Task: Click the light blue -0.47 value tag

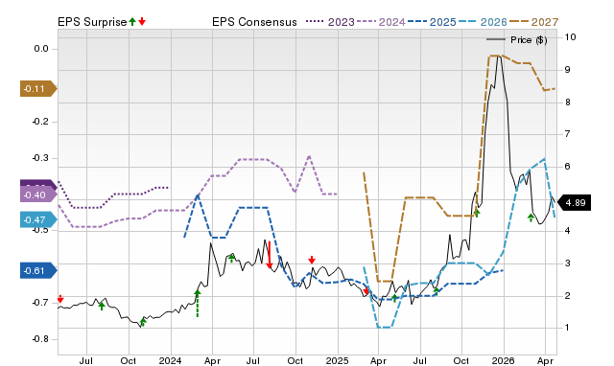Action: (38, 219)
